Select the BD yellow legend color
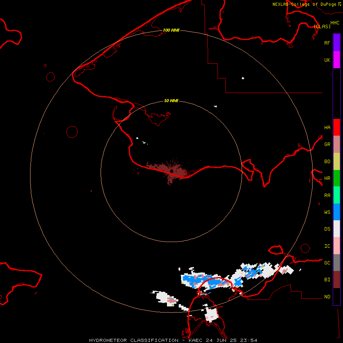Screen dimensions: 343x343 click(337, 162)
